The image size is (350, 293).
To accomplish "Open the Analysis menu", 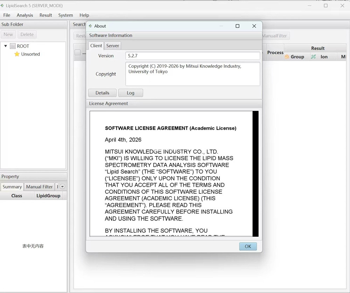I will click(x=25, y=15).
